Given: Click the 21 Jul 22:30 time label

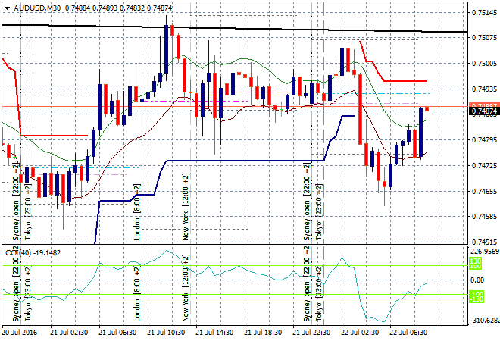Looking at the screenshot, I should [x=311, y=333].
